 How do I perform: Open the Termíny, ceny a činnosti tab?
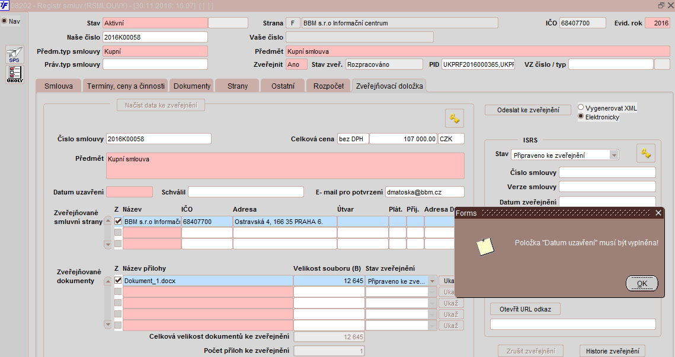(126, 86)
